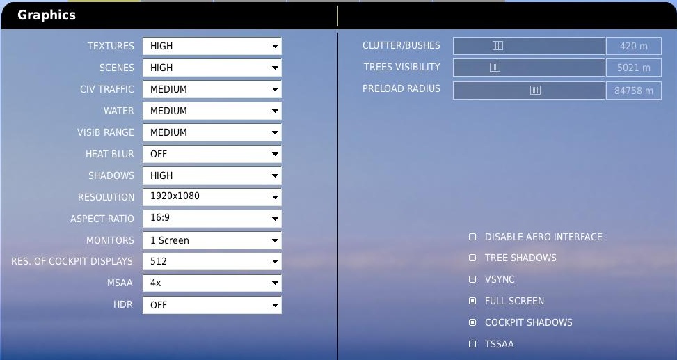Click the MSAA label
Viewport: 677px width, 360px height.
tap(120, 283)
